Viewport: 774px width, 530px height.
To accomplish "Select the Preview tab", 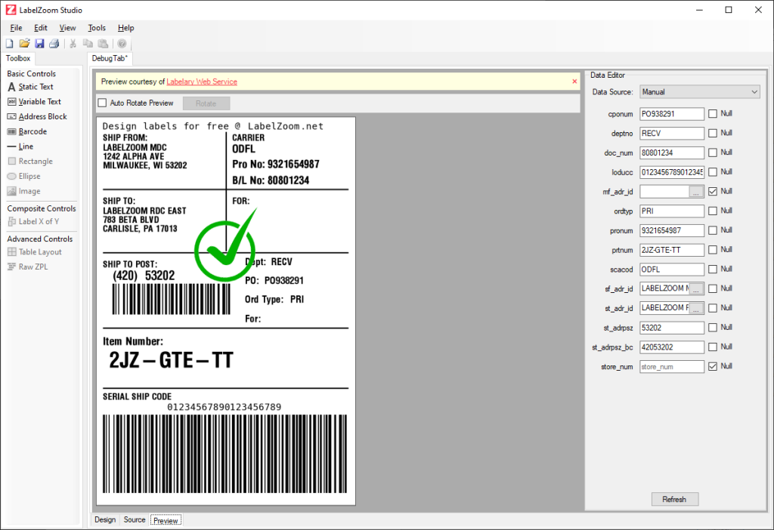I will click(166, 520).
